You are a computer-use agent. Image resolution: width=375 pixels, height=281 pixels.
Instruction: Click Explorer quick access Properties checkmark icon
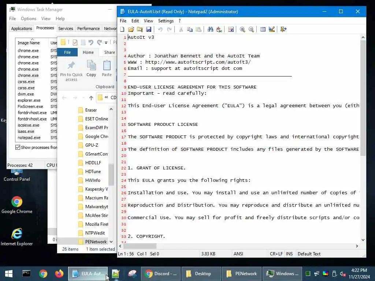point(75,42)
